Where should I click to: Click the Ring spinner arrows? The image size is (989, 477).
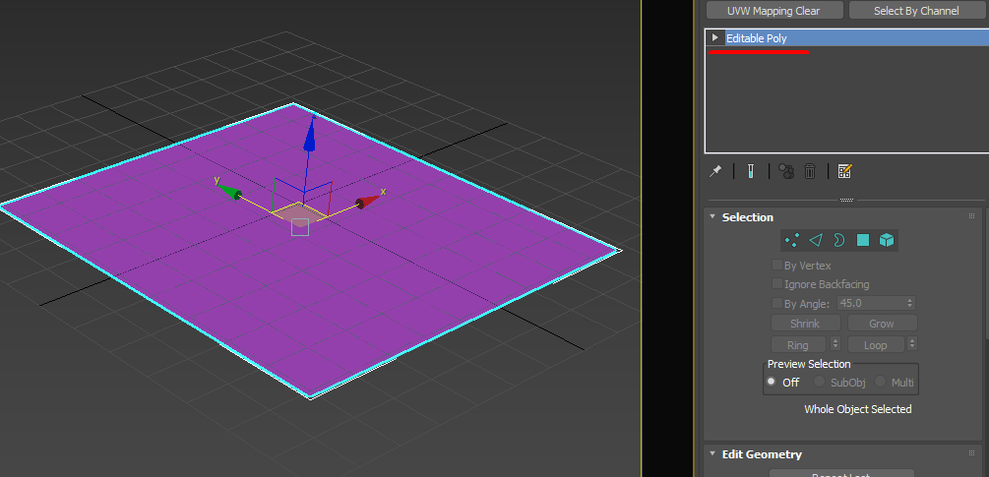point(835,344)
